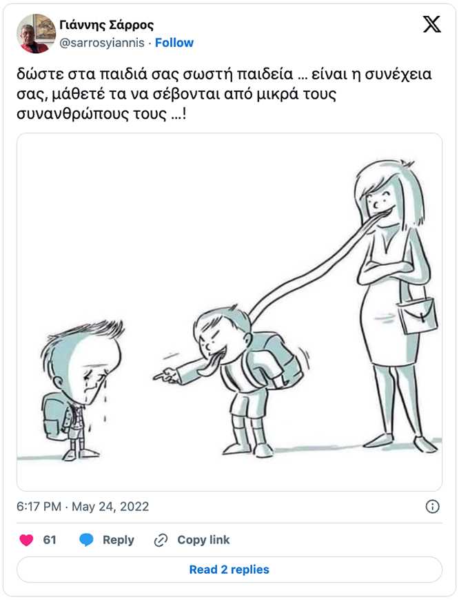Open the @sarrosyiannis handle
Image resolution: width=459 pixels, height=600 pixels.
[x=102, y=43]
